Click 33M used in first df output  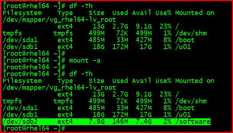[x=122, y=40]
